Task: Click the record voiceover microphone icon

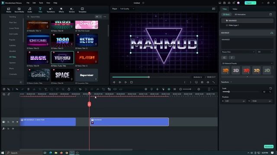Action: click(x=157, y=89)
